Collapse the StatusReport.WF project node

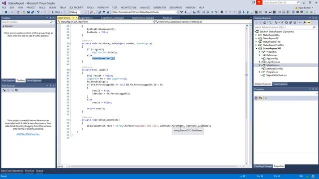click(256, 49)
